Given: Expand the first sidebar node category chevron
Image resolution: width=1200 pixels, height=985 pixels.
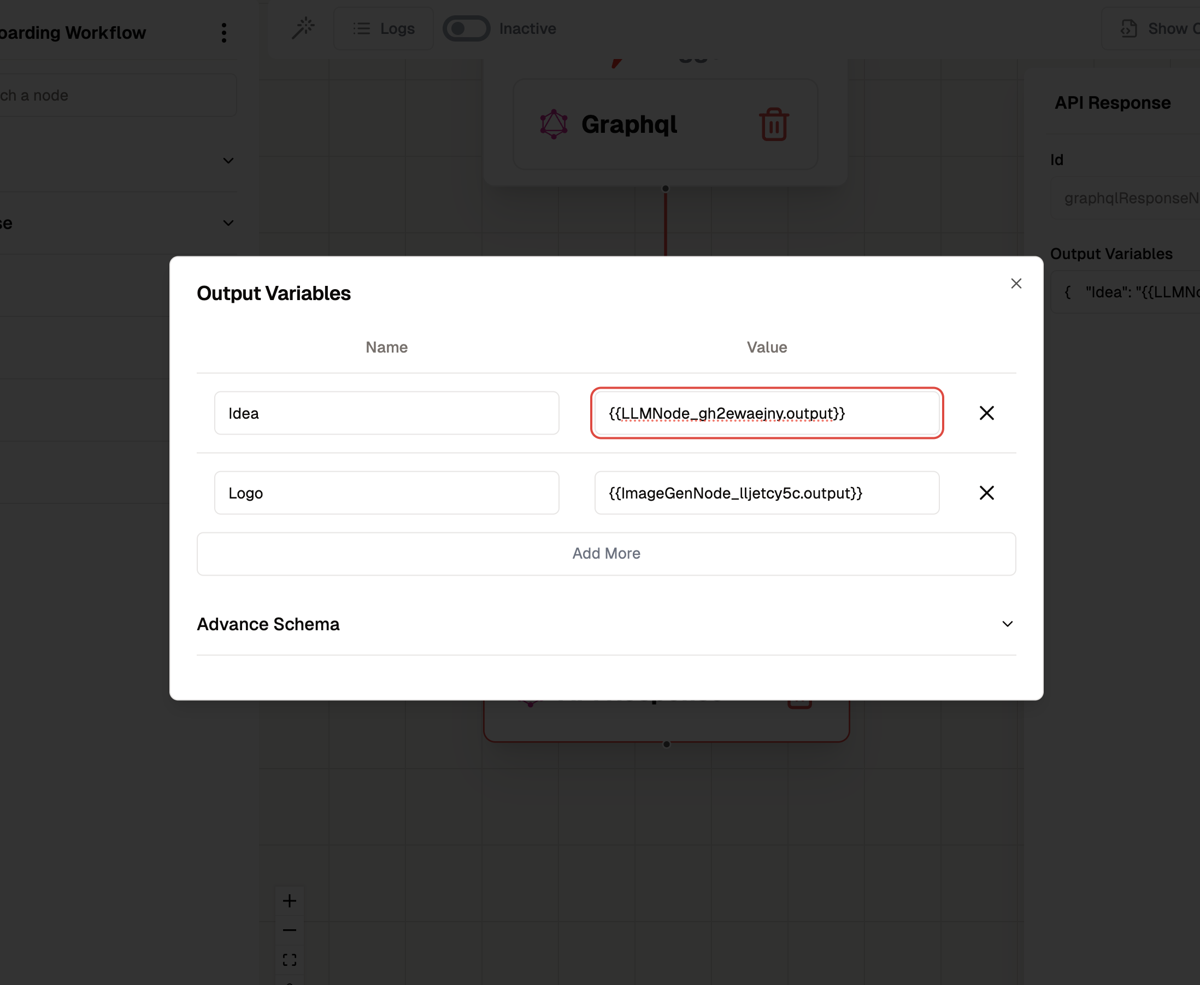Looking at the screenshot, I should coord(228,161).
